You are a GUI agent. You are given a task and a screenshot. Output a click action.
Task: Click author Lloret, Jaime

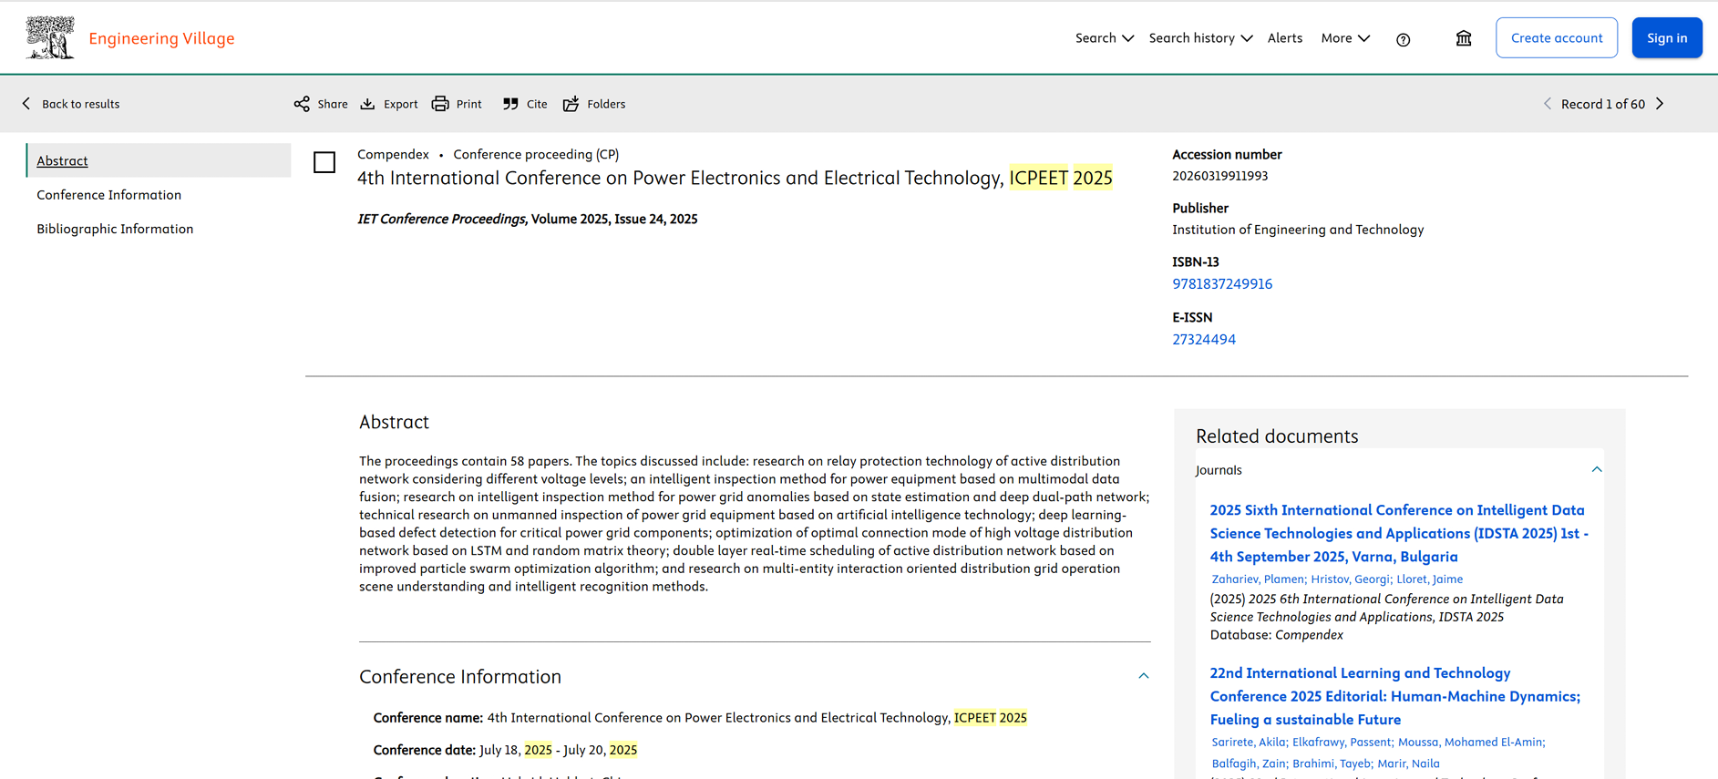click(1430, 579)
